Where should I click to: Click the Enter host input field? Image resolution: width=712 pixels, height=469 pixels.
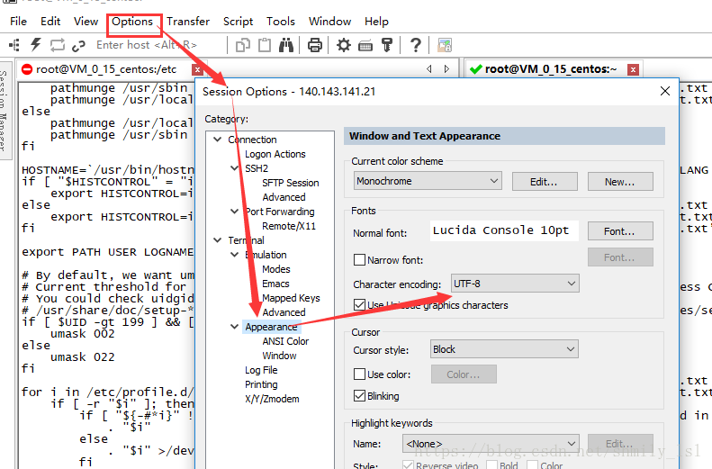point(159,45)
